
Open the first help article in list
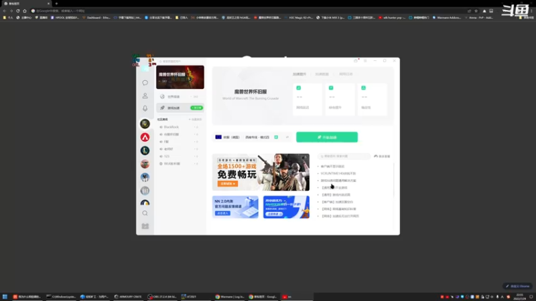click(x=332, y=167)
